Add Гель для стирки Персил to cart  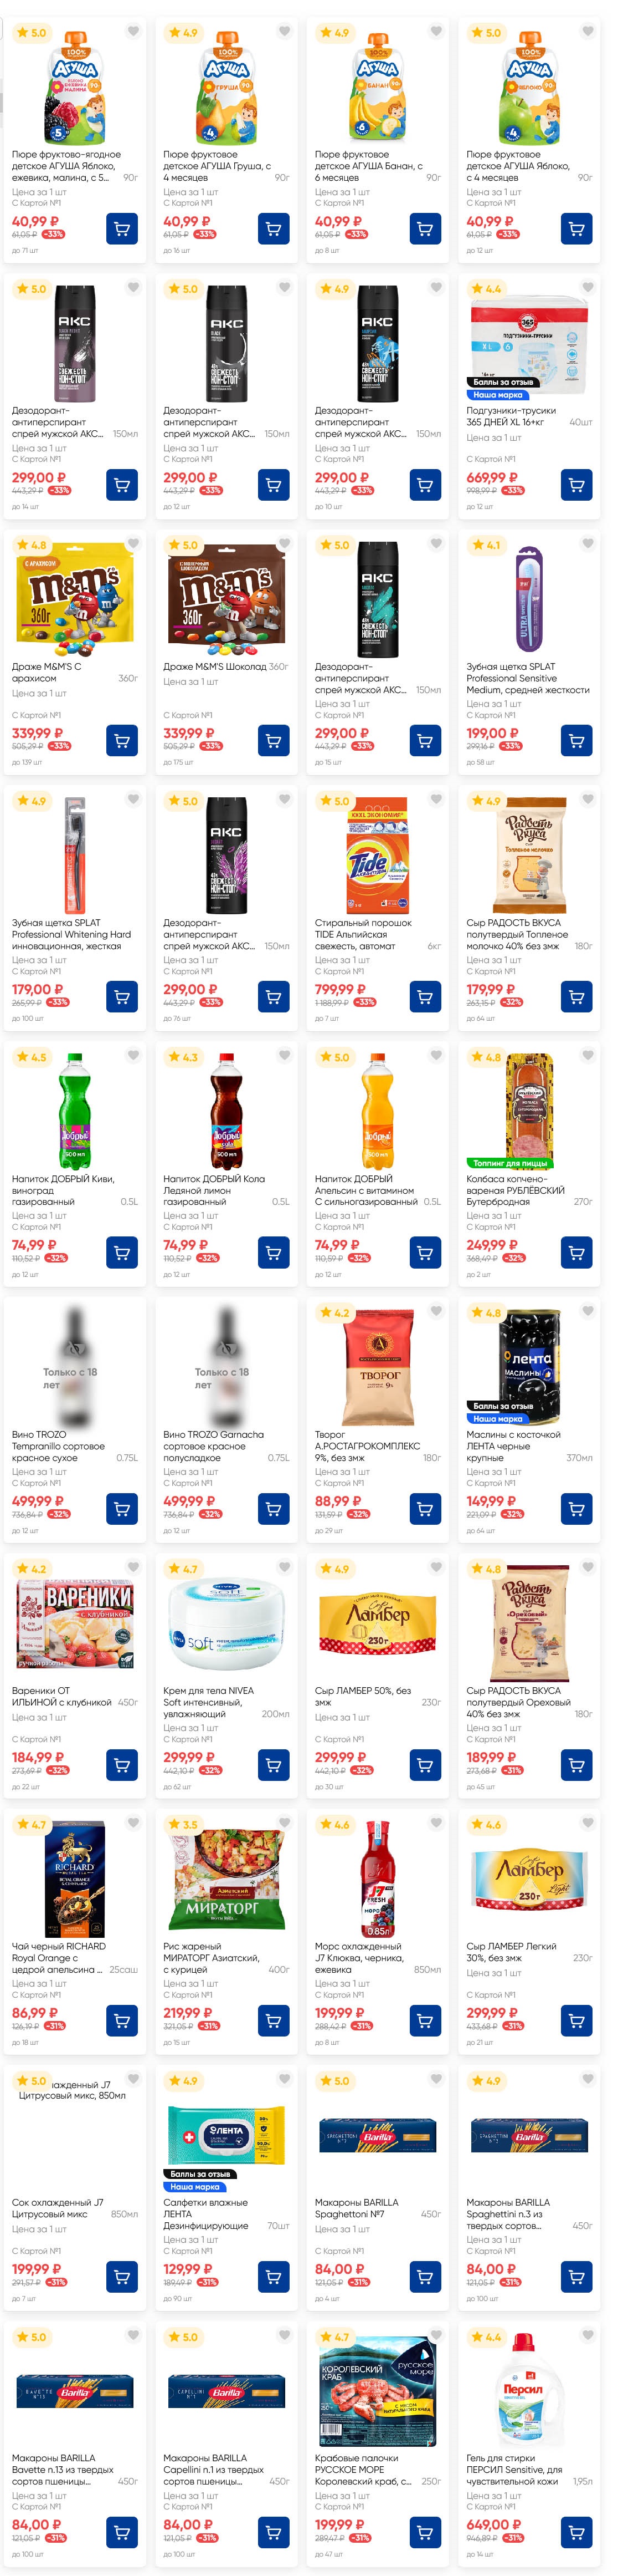(x=576, y=2532)
